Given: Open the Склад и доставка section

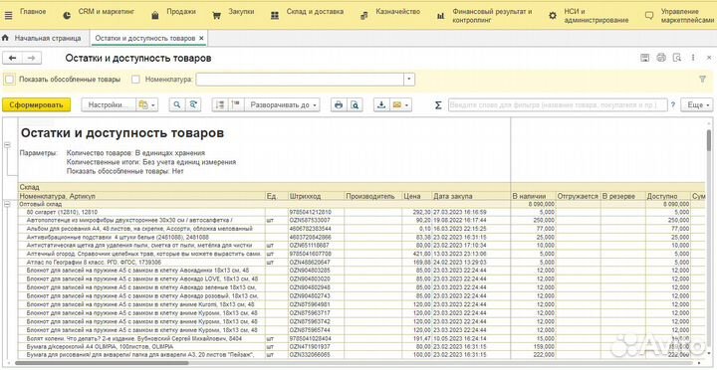Looking at the screenshot, I should pyautogui.click(x=315, y=12).
